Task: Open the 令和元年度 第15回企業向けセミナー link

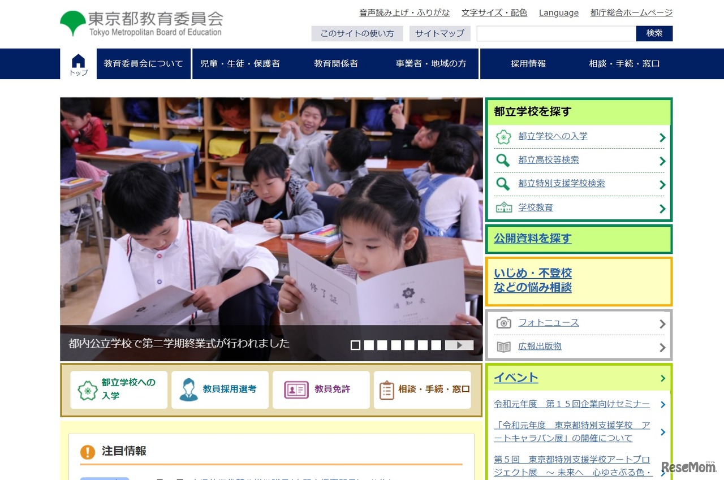Action: click(572, 404)
